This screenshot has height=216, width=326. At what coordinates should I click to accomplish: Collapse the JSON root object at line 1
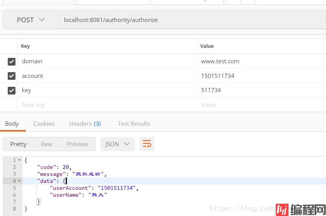coord(19,160)
